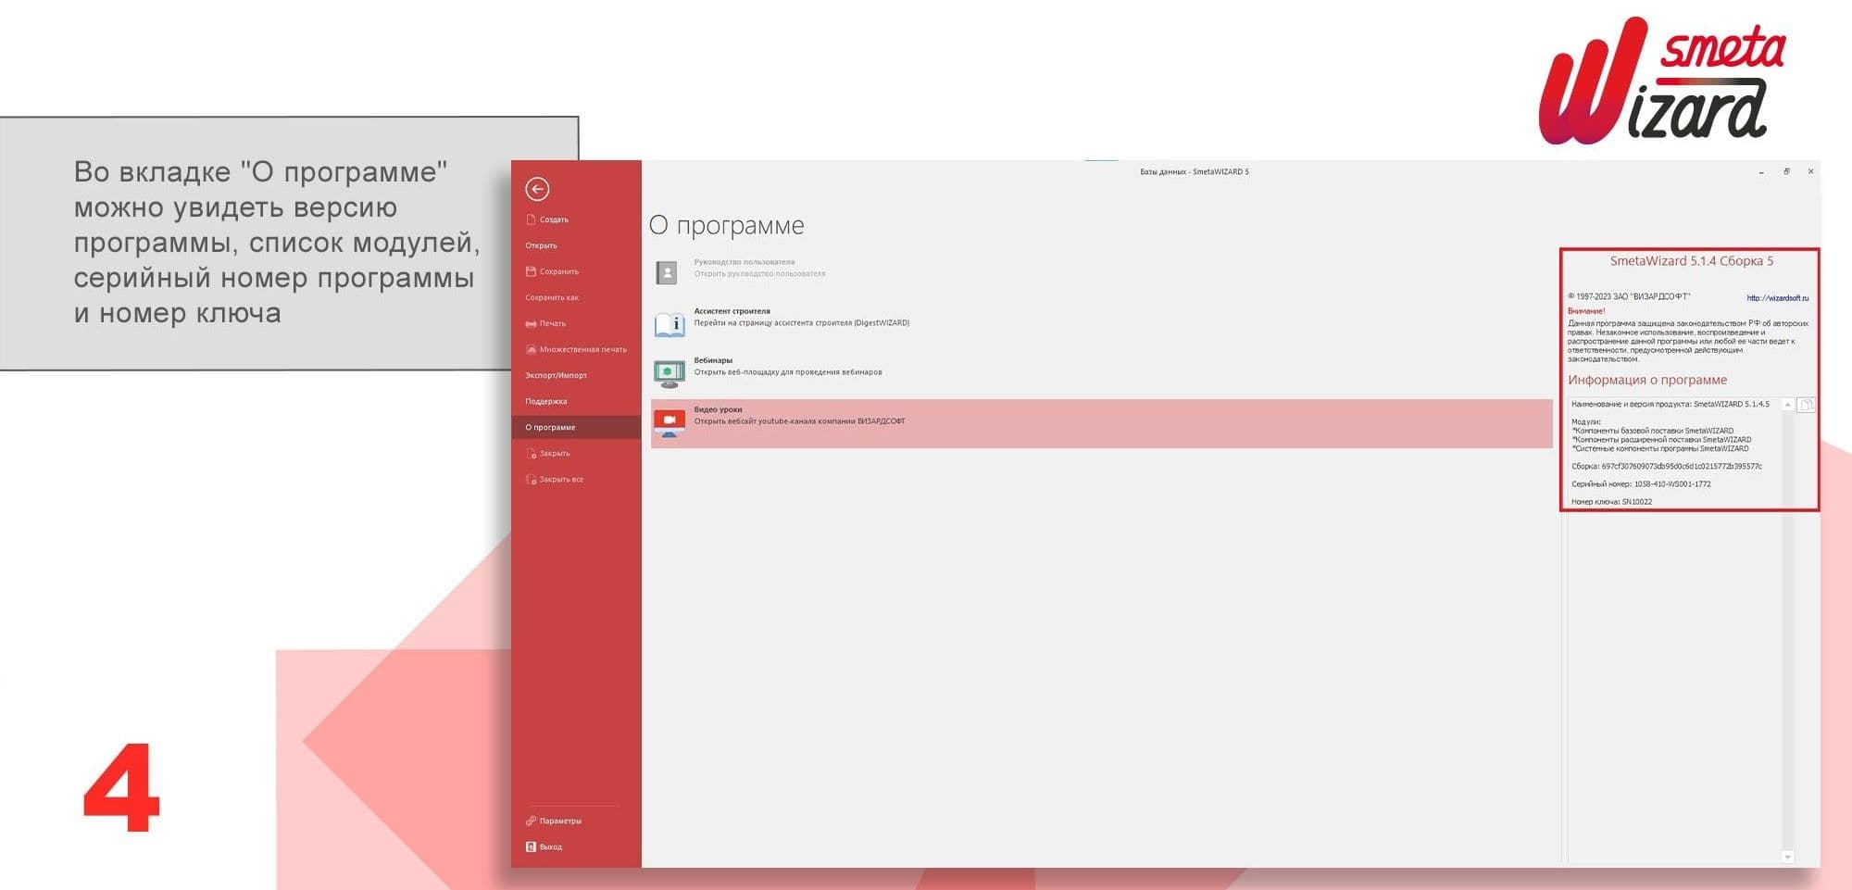Click the Закрыть все label
Screen dimensions: 1852x890
click(561, 479)
